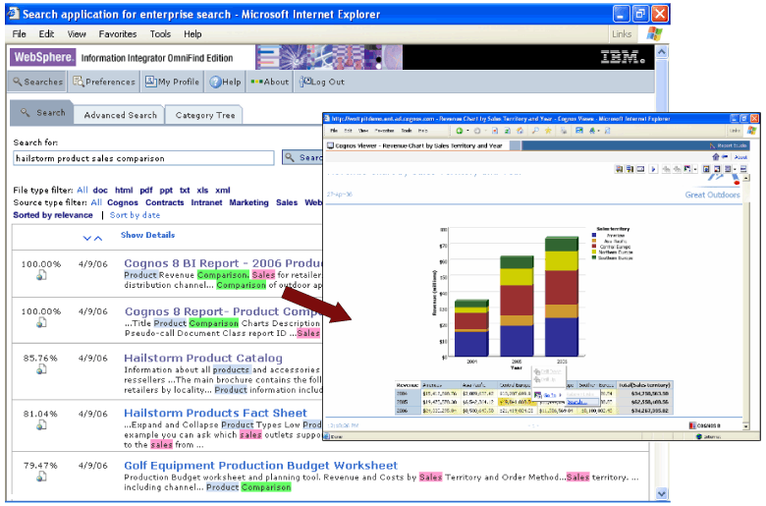Collapse result details with the up chevron

pyautogui.click(x=98, y=238)
